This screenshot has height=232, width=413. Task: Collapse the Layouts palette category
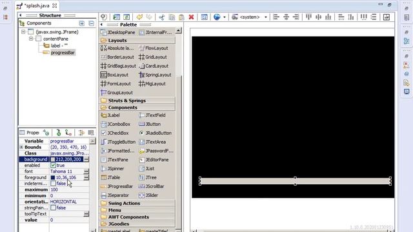(x=137, y=40)
